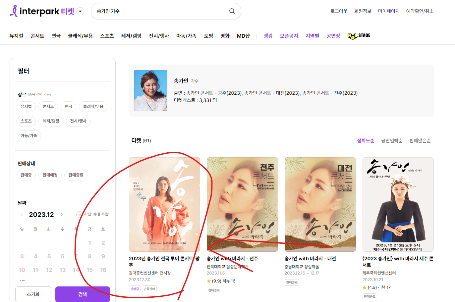Toggle the 클래식/무용 genre filter chip
This screenshot has height=302, width=455.
coord(93,107)
